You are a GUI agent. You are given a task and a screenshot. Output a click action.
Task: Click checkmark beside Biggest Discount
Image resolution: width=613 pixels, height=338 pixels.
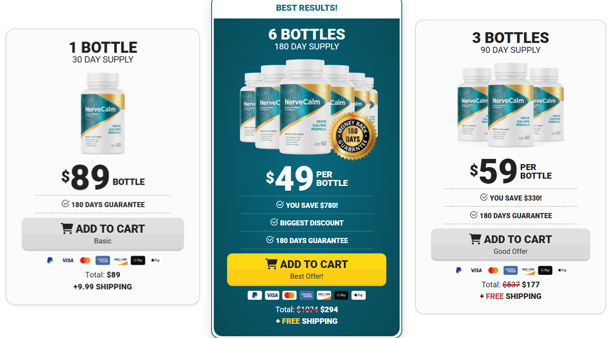274,222
